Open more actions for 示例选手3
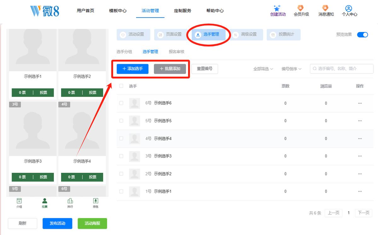The width and height of the screenshot is (378, 235). 360,156
